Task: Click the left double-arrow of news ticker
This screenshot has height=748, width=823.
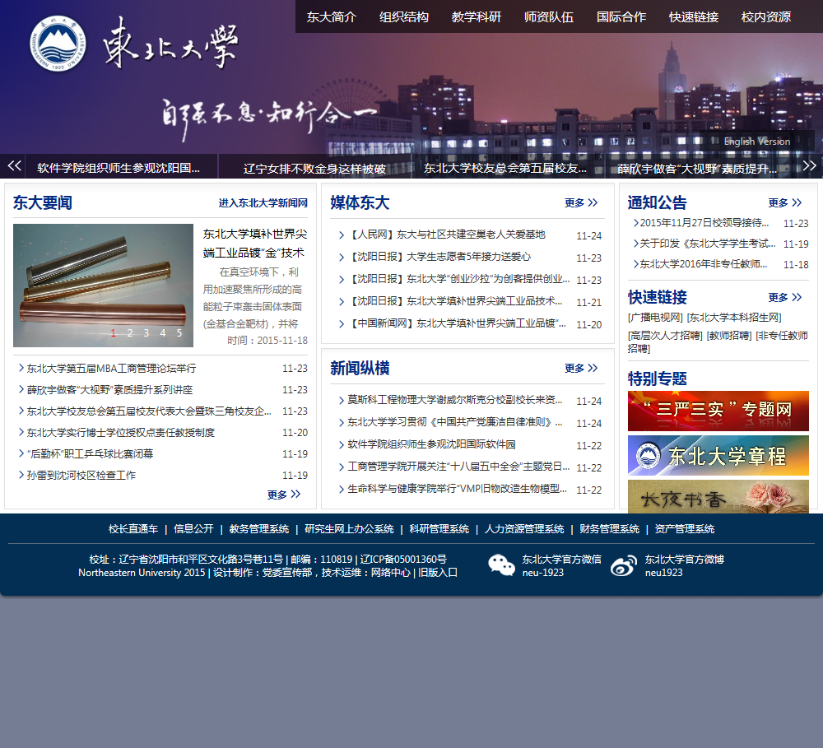Action: (14, 166)
